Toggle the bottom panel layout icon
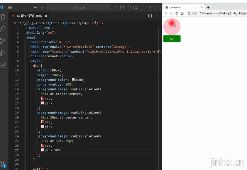 point(122,7)
